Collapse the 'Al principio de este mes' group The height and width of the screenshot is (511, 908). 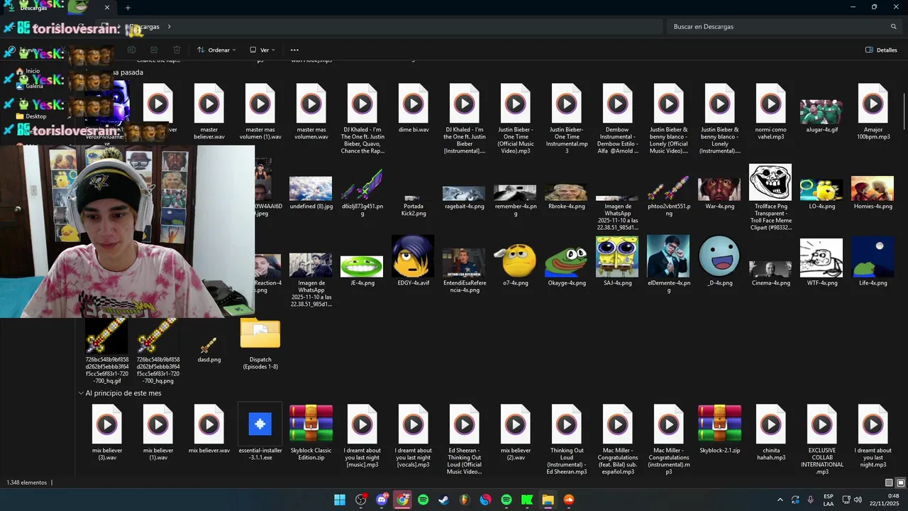coord(81,393)
